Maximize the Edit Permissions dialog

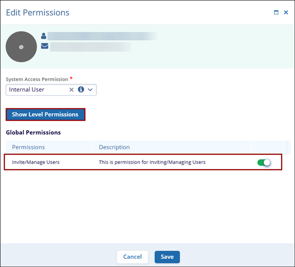tap(276, 13)
